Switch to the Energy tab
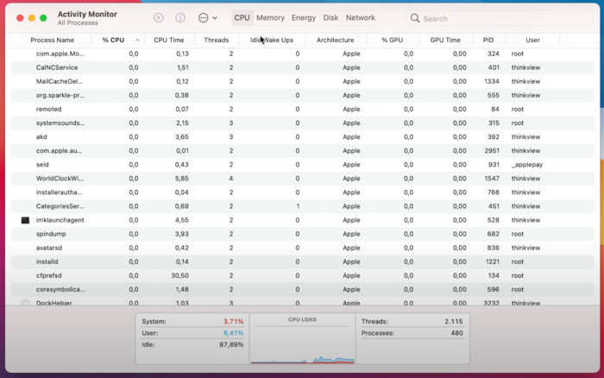604x378 pixels. pos(304,18)
